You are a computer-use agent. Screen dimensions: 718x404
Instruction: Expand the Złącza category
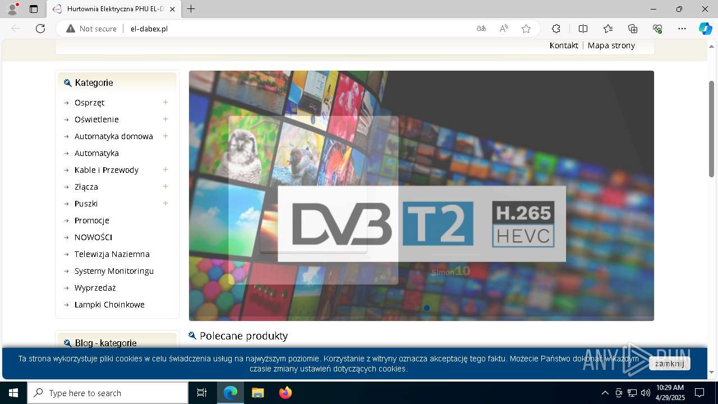pyautogui.click(x=165, y=186)
